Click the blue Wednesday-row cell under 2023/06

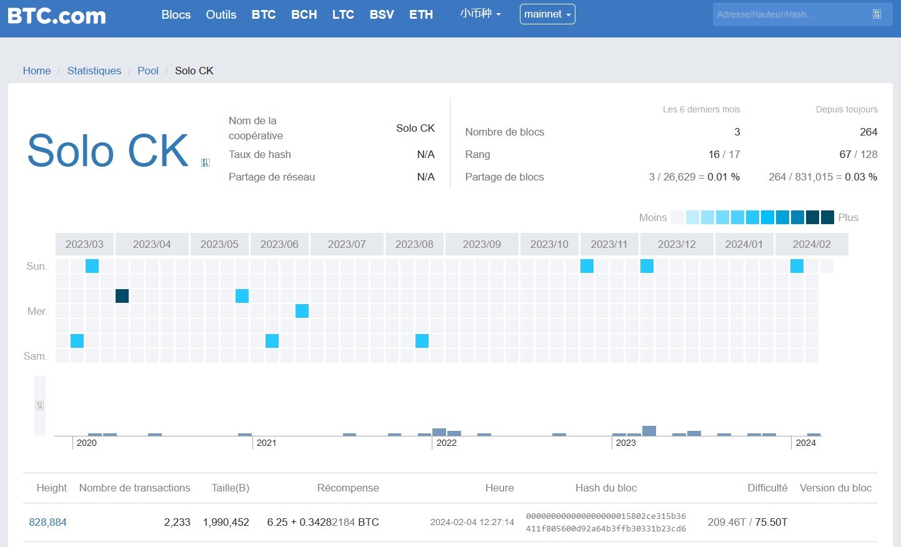[302, 311]
